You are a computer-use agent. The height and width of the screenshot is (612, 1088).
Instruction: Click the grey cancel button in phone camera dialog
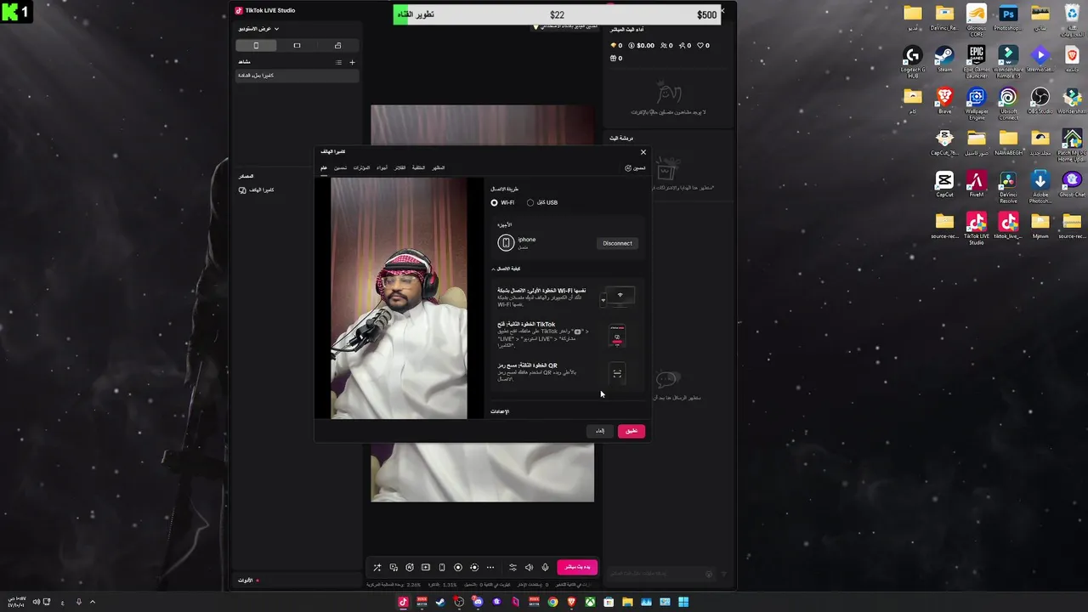point(600,431)
